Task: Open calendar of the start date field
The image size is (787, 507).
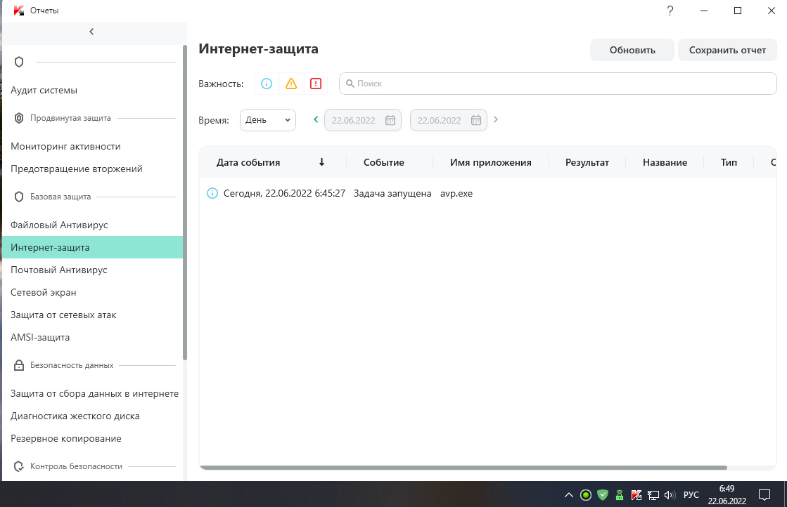Action: point(390,120)
